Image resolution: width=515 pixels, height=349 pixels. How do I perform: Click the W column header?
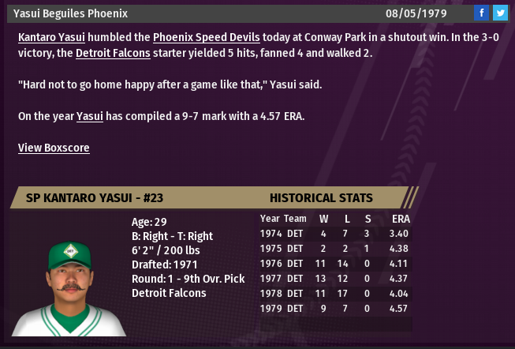323,219
